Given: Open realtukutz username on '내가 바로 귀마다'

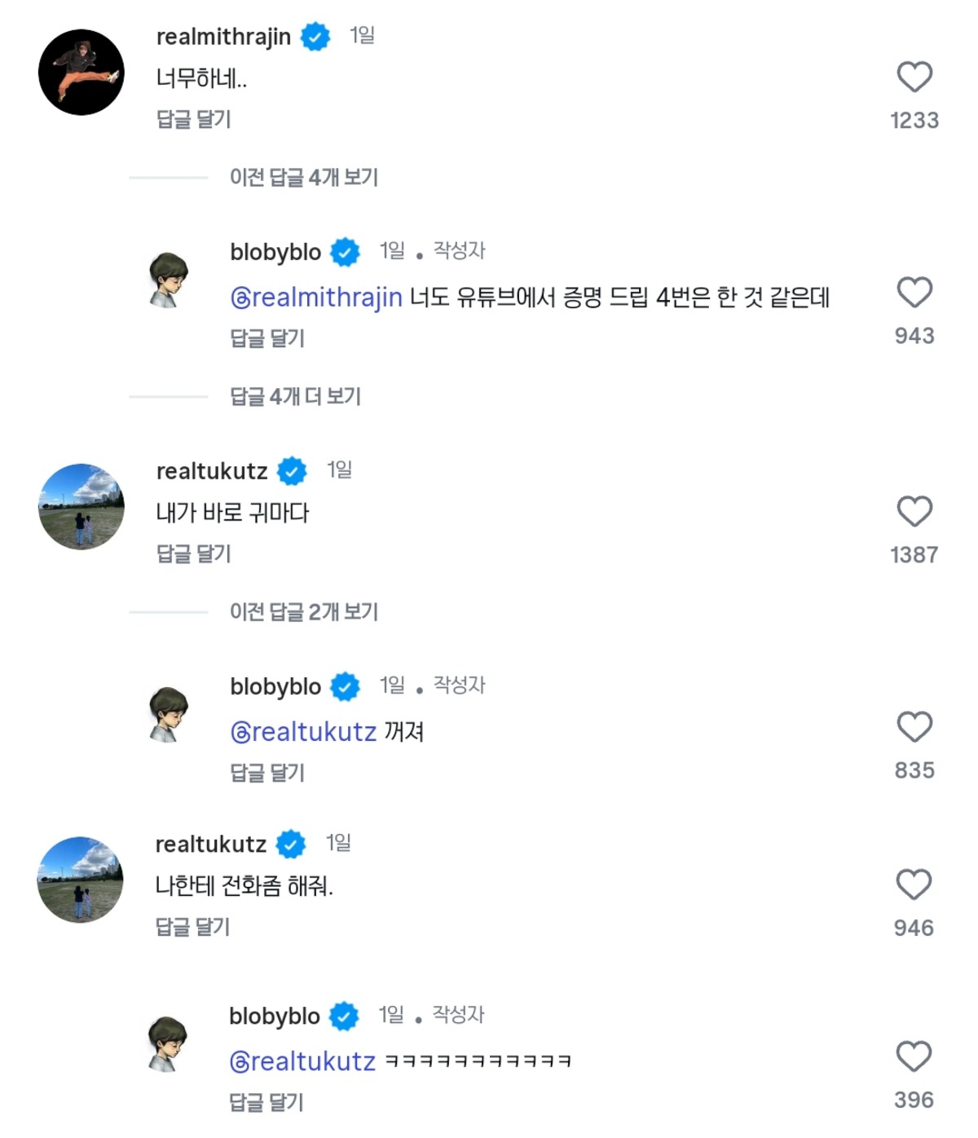Looking at the screenshot, I should pyautogui.click(x=212, y=471).
